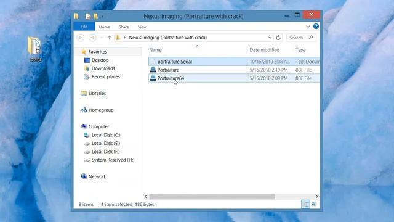Click the Desktop icon in the sidebar

pos(87,60)
